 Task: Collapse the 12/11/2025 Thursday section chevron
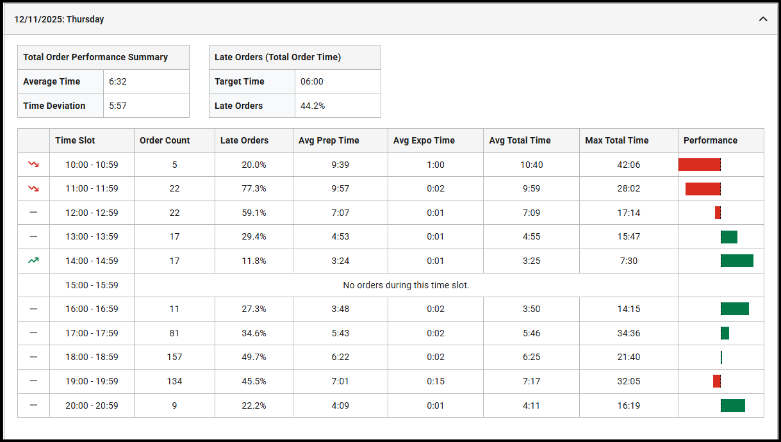point(763,19)
